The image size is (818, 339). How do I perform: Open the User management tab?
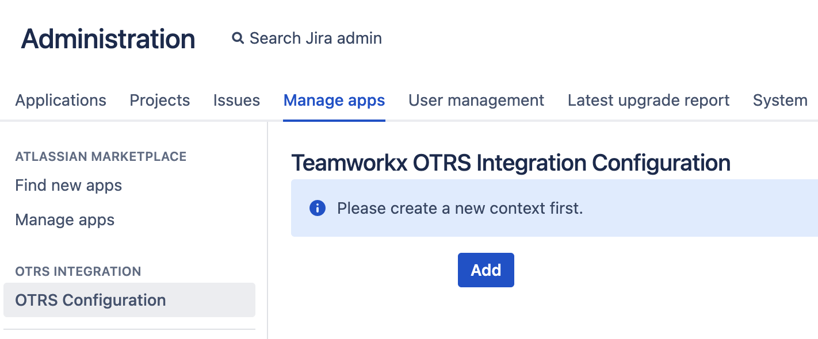tap(476, 101)
